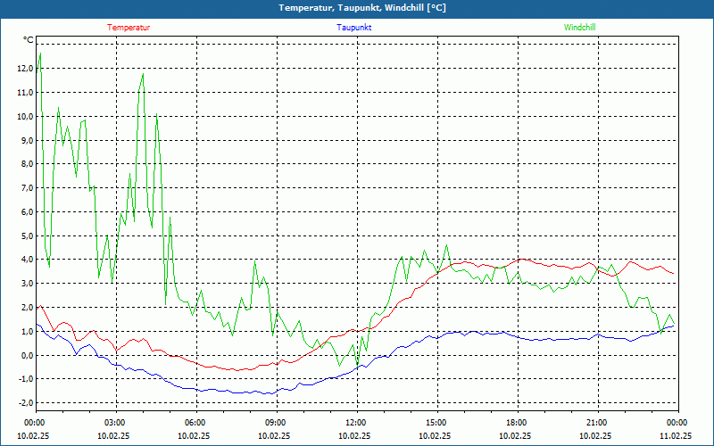Click the 0,0 y-axis value
The image size is (714, 446).
27,355
